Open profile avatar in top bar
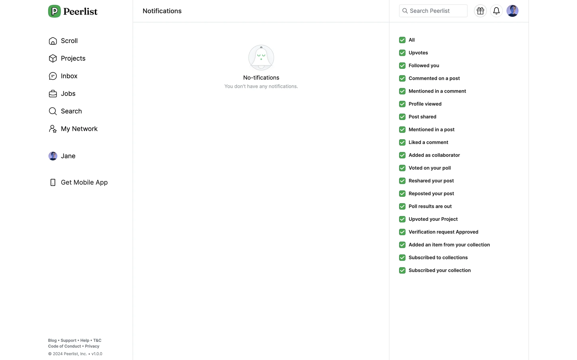 click(x=512, y=11)
